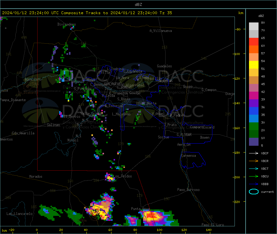
Task: Click the Composite Tracks timestamp header
Action: point(87,13)
